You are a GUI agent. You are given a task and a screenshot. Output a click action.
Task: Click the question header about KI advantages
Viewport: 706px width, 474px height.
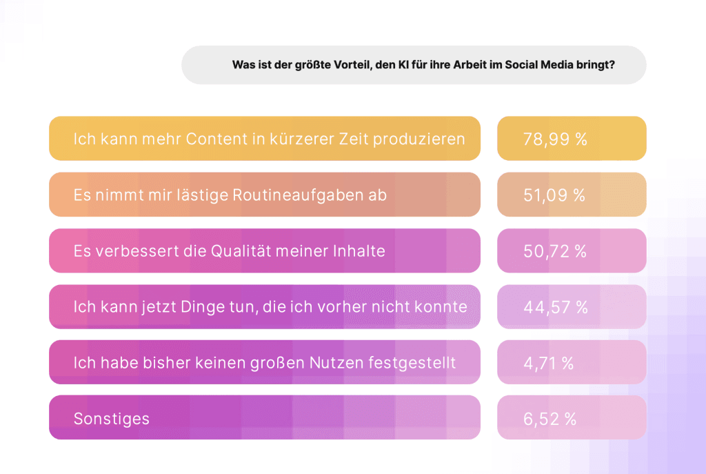coord(414,66)
